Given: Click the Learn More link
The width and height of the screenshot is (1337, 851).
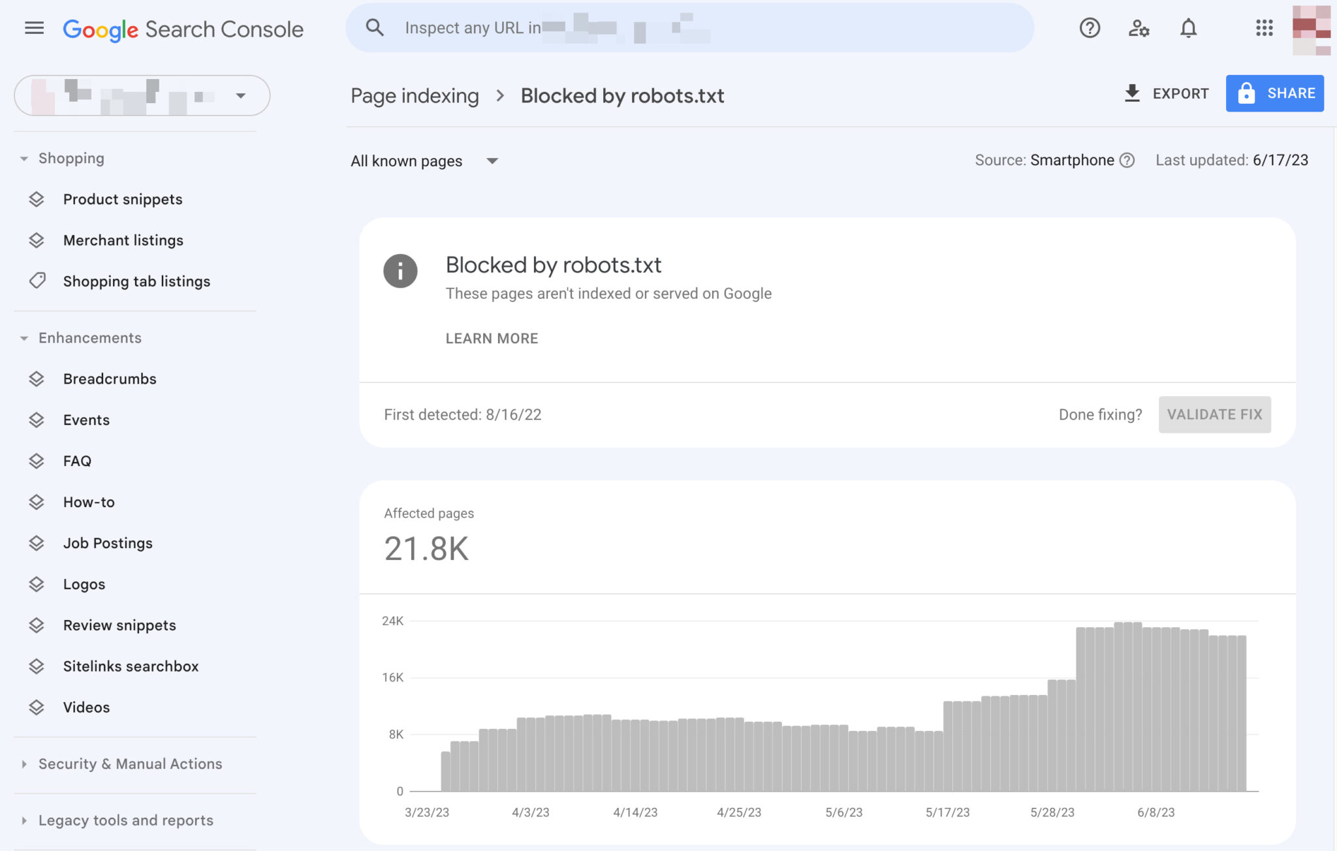Looking at the screenshot, I should (x=492, y=338).
